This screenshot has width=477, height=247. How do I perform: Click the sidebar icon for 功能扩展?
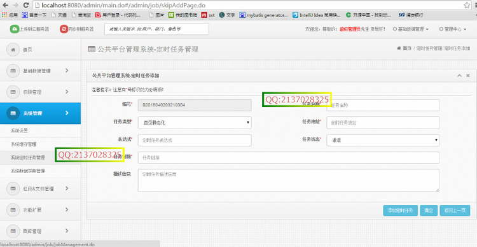point(13,210)
